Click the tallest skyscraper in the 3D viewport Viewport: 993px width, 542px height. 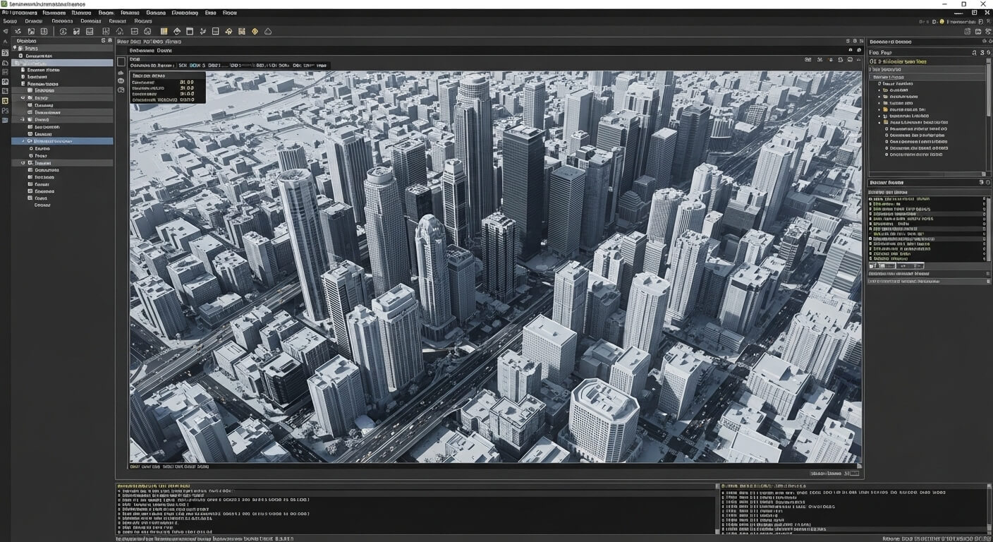tap(473, 141)
